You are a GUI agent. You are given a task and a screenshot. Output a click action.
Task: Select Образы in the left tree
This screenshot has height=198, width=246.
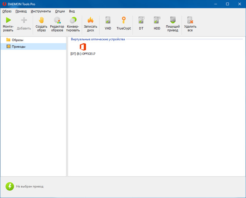(x=17, y=40)
